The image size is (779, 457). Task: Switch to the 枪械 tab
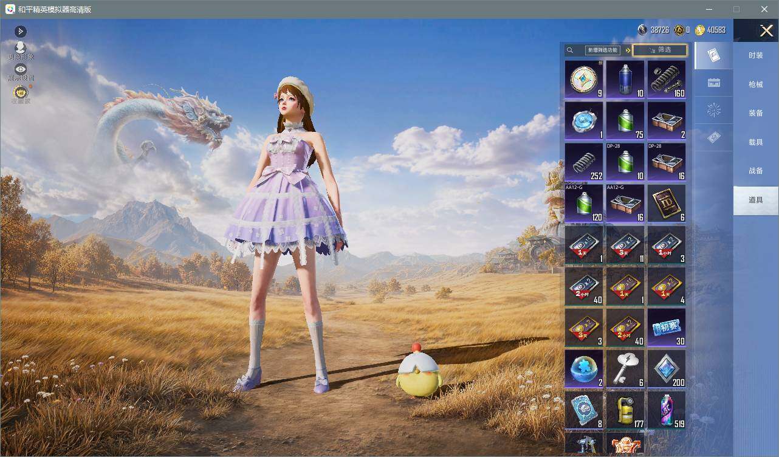coord(756,84)
